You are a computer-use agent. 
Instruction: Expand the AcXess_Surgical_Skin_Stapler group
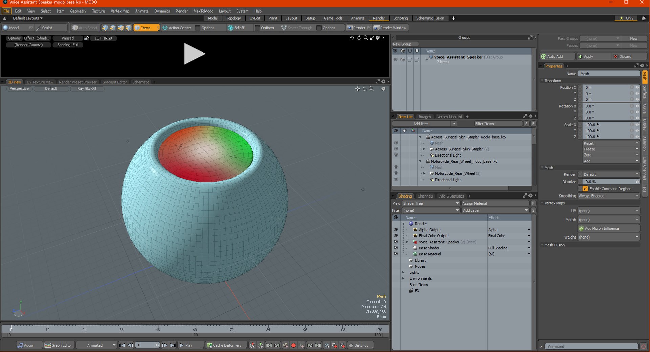(424, 149)
